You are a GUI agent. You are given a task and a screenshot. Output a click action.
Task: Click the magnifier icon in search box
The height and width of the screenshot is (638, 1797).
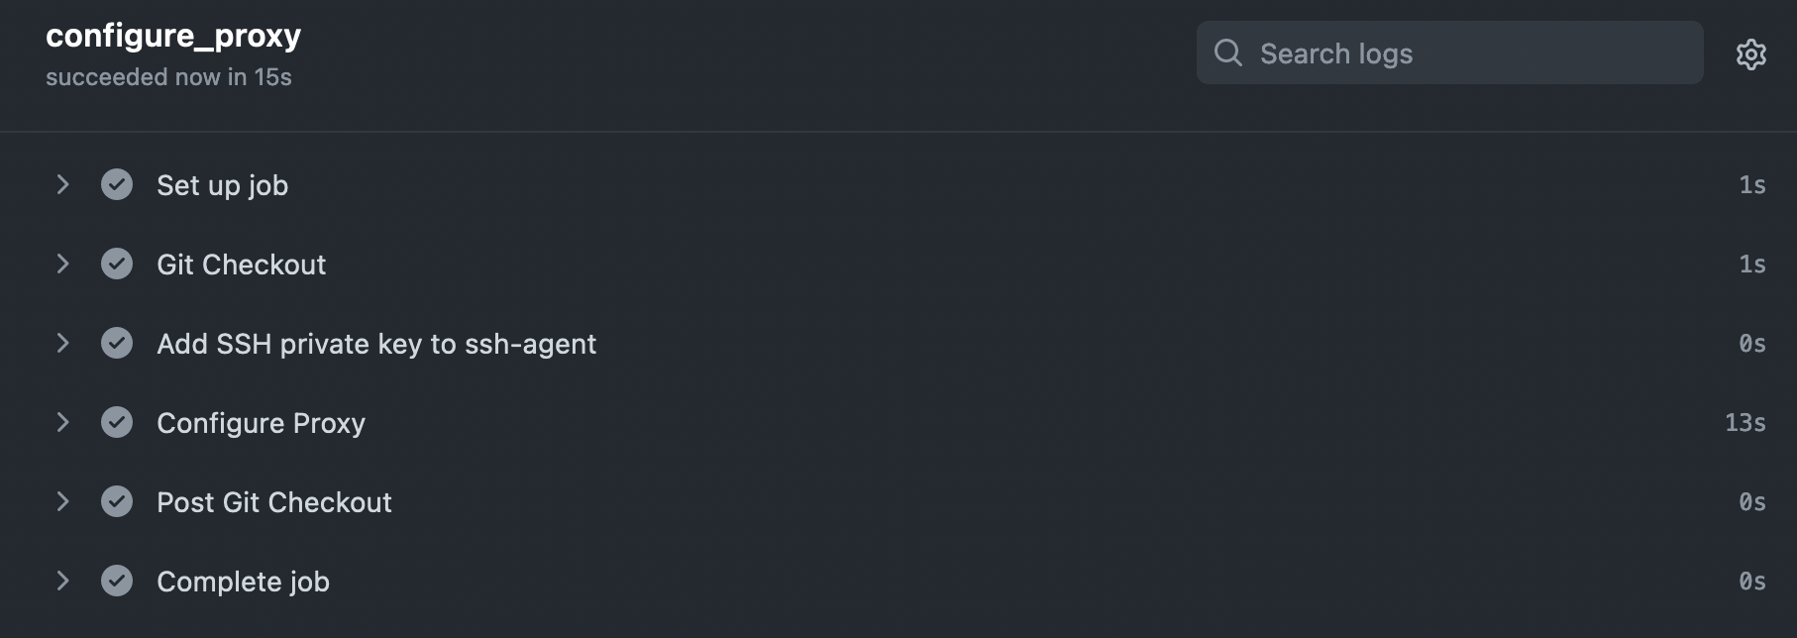pyautogui.click(x=1228, y=53)
